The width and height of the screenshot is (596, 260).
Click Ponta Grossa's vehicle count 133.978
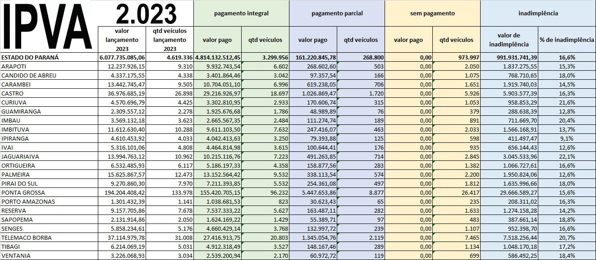tap(170, 192)
